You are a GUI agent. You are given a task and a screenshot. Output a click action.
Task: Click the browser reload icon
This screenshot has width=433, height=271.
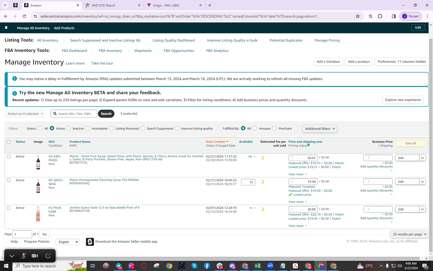[24, 16]
